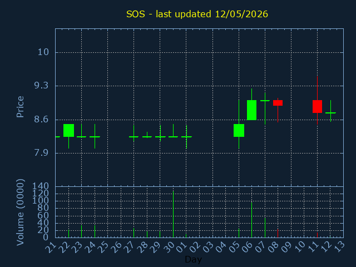Click the day tick label "22"
Screen dimensions: 356x267
(64, 247)
